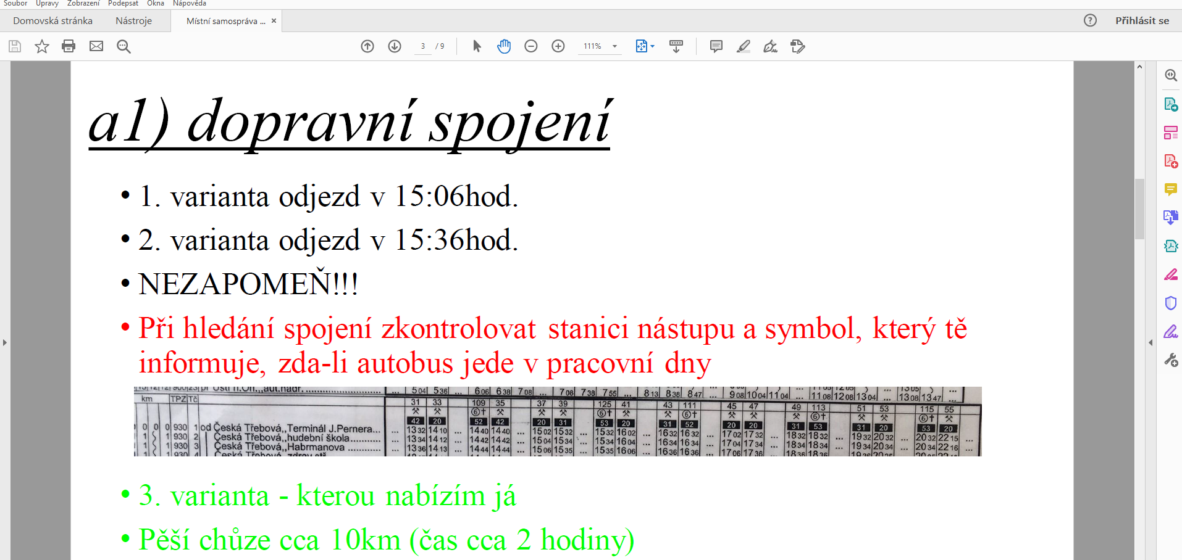Open the Find text magnifier
Image resolution: width=1182 pixels, height=560 pixels.
[124, 46]
